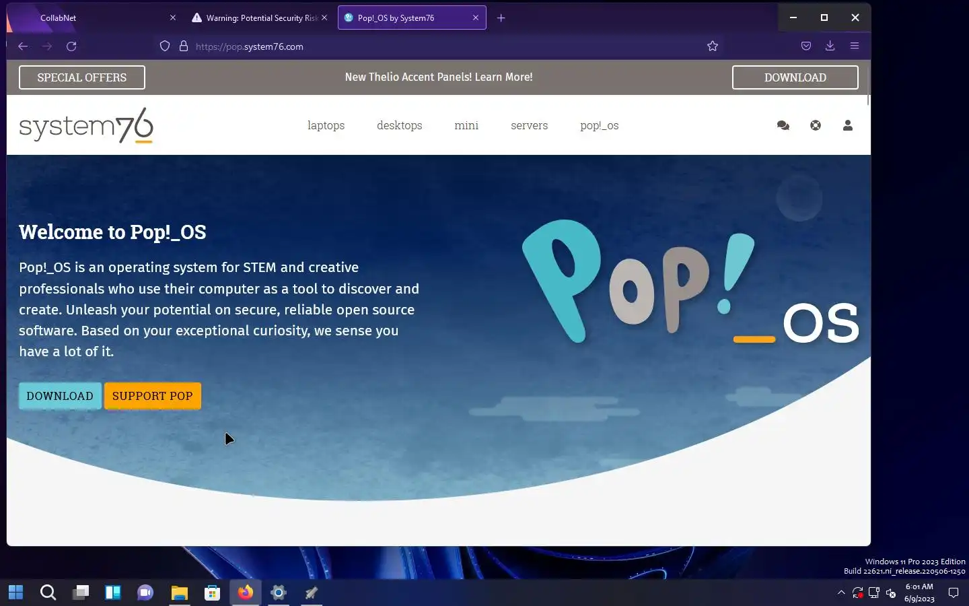This screenshot has width=969, height=606.
Task: Click the orange SUPPORT POP button
Action: (x=153, y=396)
